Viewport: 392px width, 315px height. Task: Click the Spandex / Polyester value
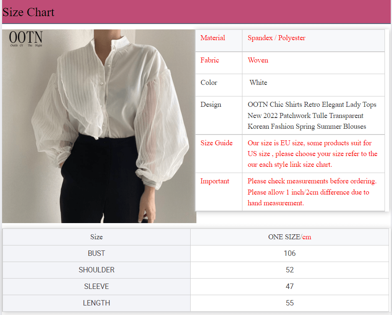click(x=276, y=38)
